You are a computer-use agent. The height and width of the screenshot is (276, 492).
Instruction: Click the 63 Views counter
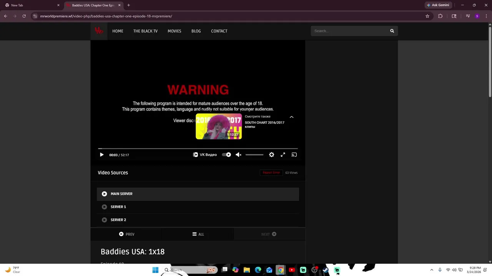291,172
